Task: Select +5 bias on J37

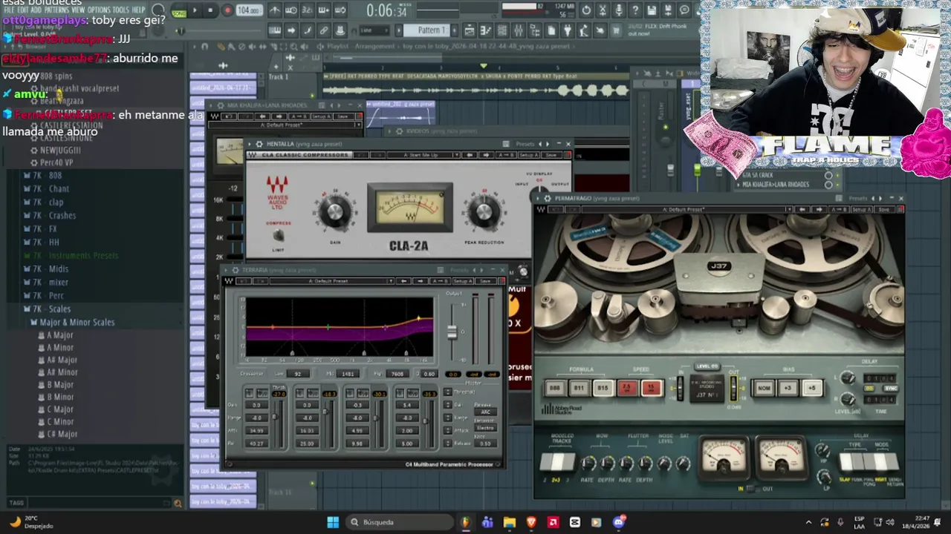Action: click(812, 388)
